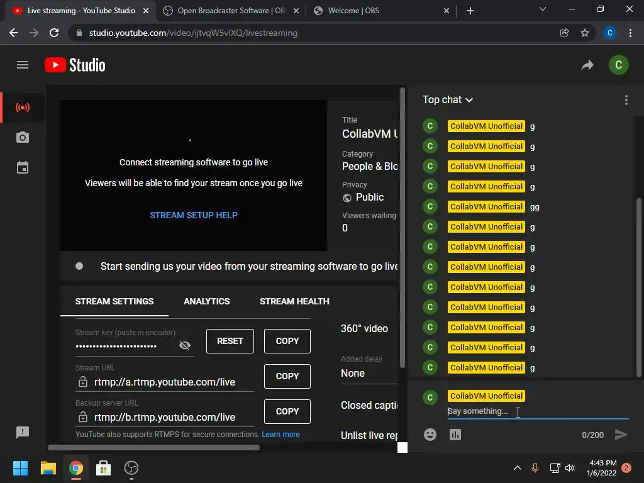Click the taskbar clock and date
This screenshot has height=483, width=644.
point(602,468)
